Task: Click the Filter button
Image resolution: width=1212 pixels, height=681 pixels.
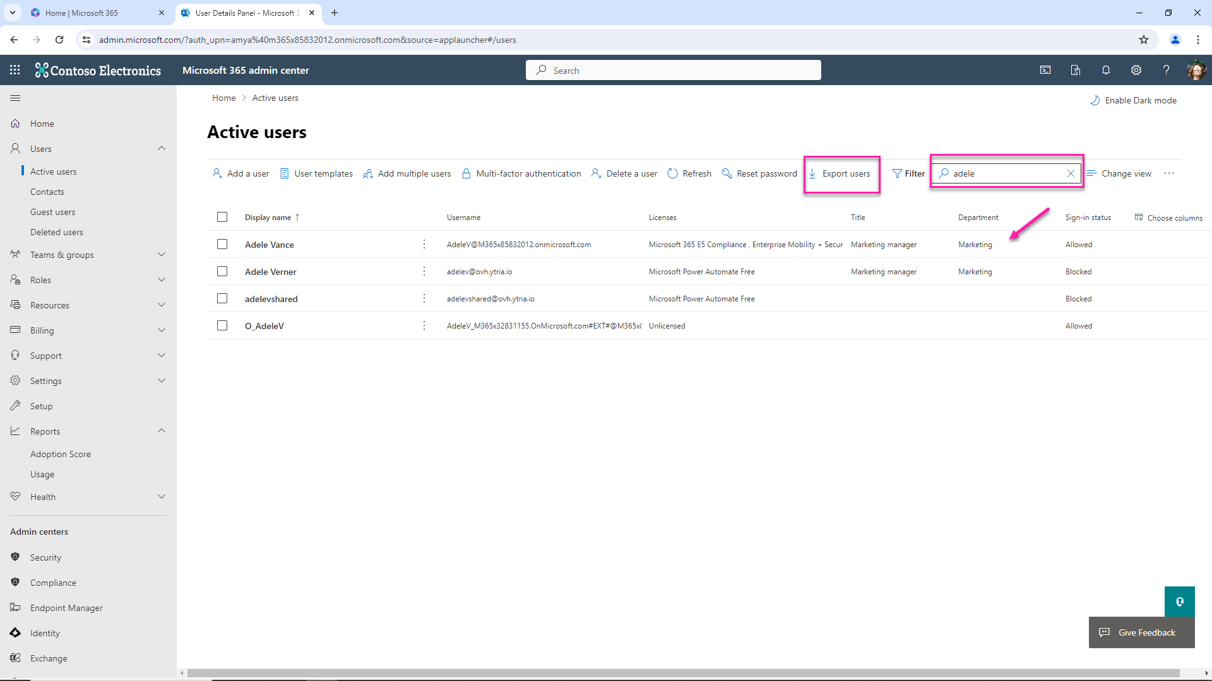Action: click(x=908, y=173)
